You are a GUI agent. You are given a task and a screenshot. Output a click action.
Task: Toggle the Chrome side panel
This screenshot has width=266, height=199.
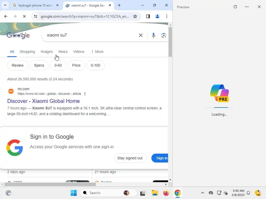coord(148,16)
